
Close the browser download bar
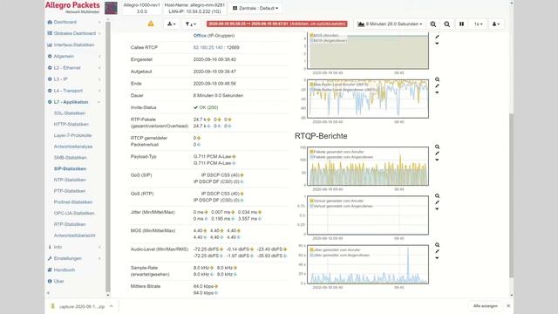(x=508, y=306)
